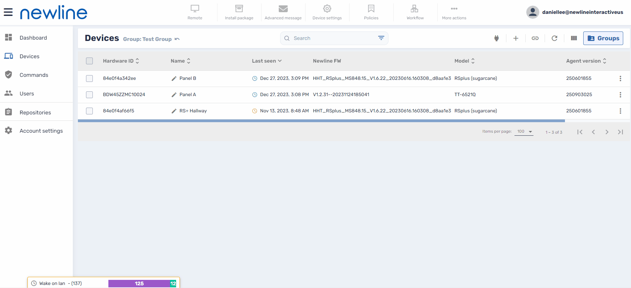631x288 pixels.
Task: Click the purple 125 progress segment
Action: coord(139,284)
